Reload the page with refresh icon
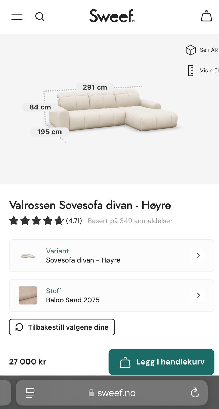Screen dimensions: 219x409 pos(195,393)
